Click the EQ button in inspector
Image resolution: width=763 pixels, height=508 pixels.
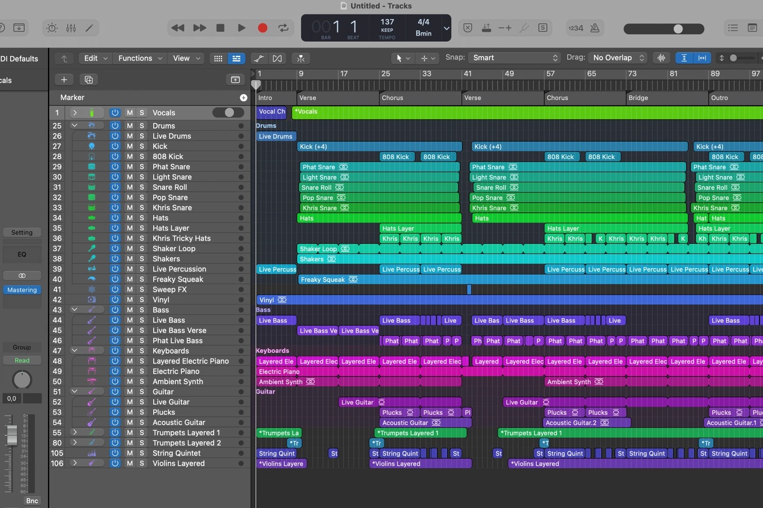click(x=22, y=254)
